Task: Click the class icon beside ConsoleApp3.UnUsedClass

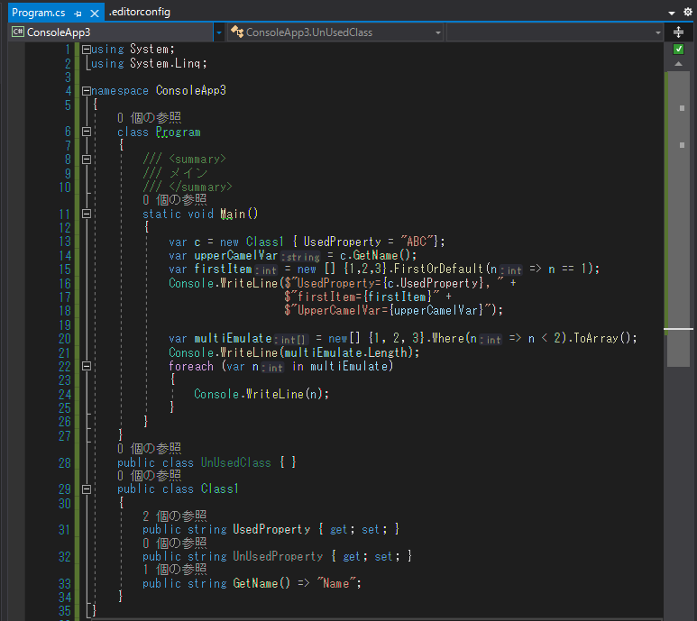Action: pos(237,32)
